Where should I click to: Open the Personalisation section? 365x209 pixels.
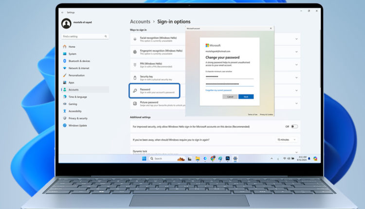pos(76,75)
